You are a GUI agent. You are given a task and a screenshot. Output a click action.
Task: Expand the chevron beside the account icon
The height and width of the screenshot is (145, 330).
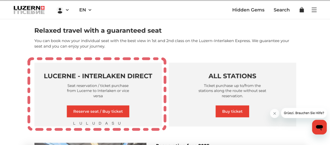67,10
